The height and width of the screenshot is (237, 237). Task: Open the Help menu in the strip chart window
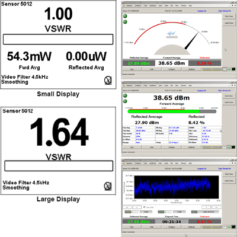point(190,164)
